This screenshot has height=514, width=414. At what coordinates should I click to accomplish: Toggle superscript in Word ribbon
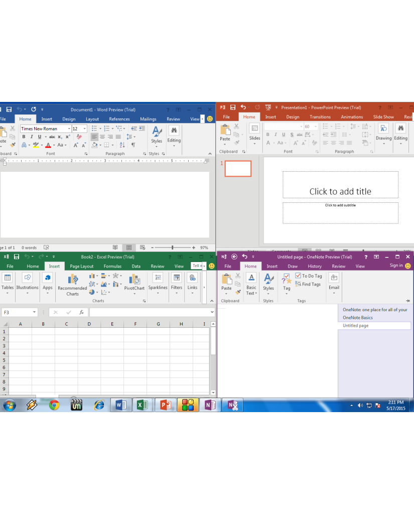(68, 137)
